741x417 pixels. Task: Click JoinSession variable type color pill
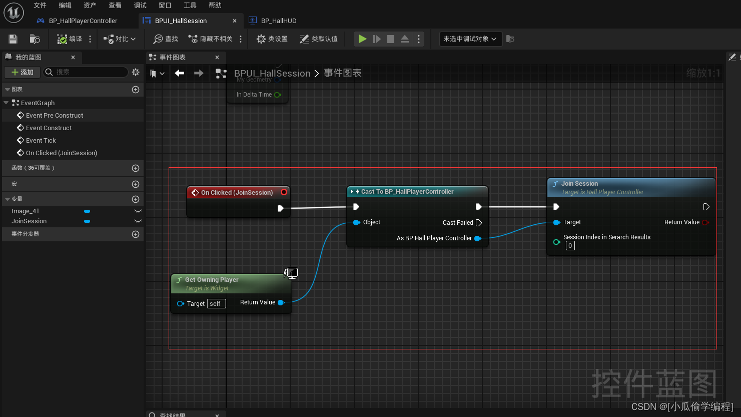tap(87, 221)
